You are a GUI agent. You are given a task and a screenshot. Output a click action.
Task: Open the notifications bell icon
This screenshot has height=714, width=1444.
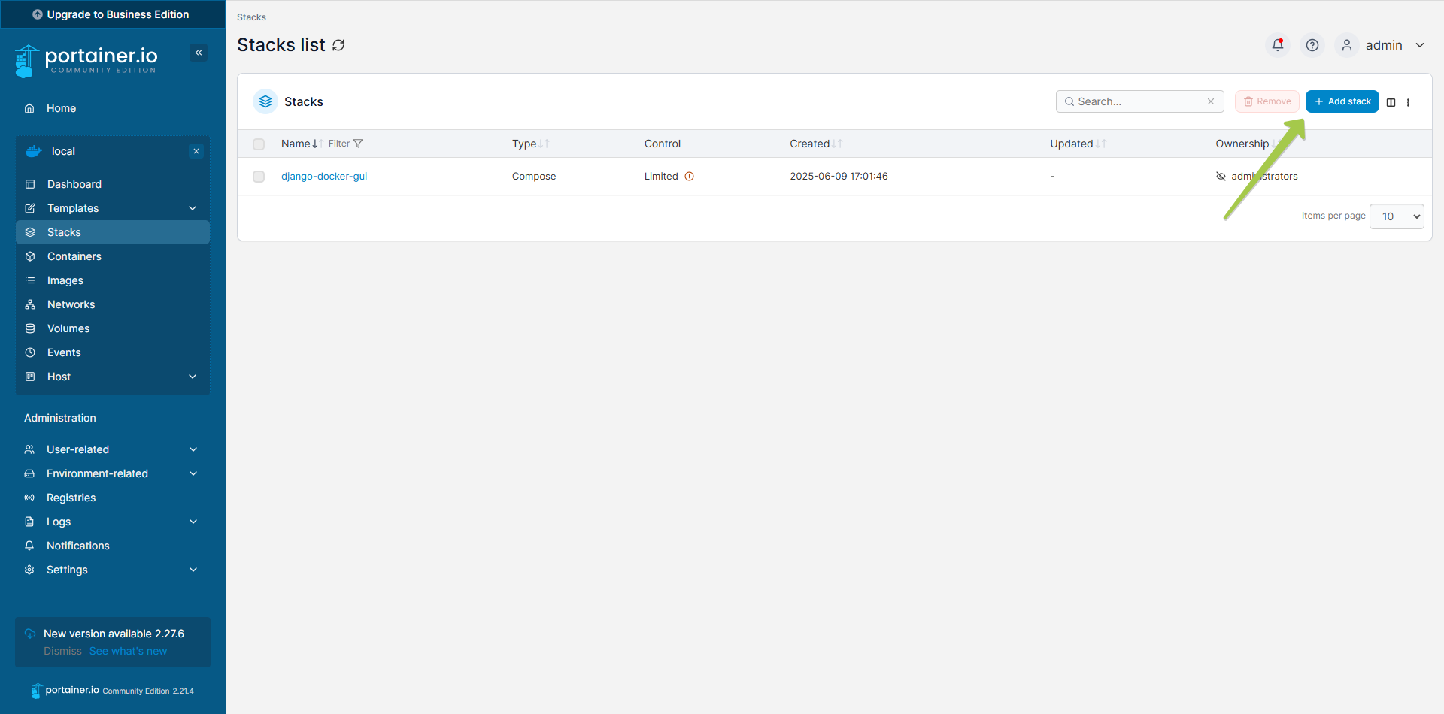pos(1277,45)
